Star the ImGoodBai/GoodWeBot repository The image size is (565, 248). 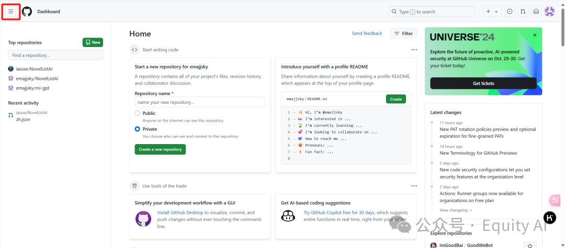pos(529,245)
